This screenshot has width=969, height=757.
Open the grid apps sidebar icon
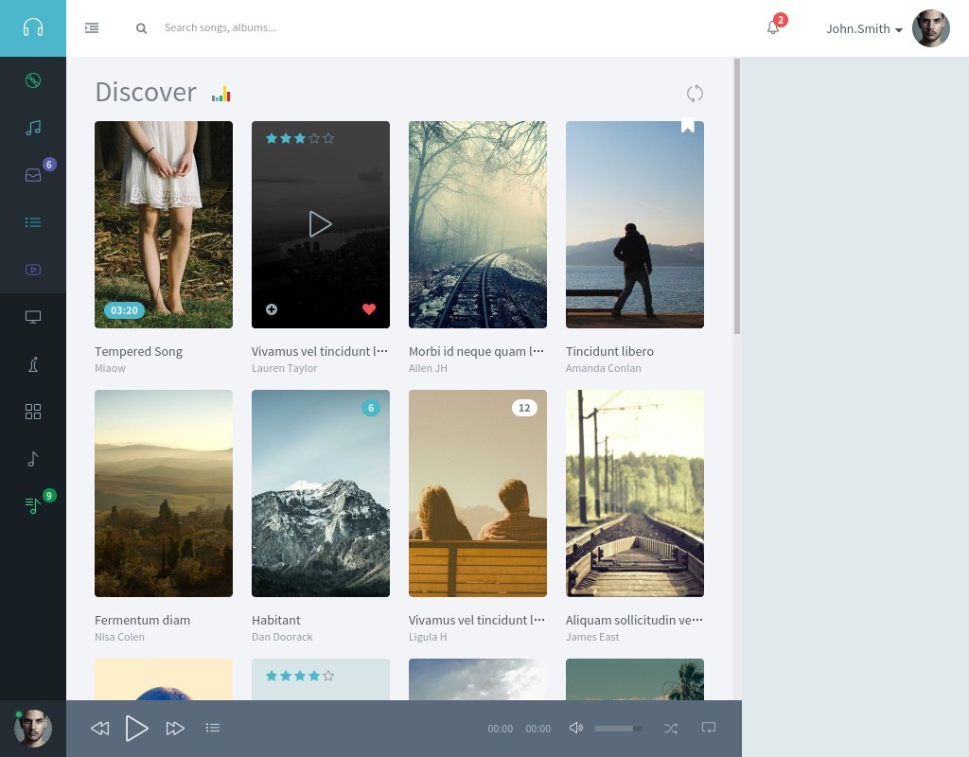click(33, 412)
